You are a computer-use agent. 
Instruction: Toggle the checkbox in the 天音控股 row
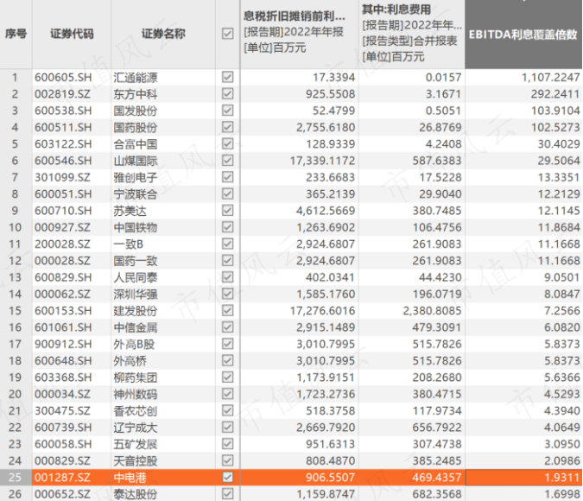click(x=227, y=460)
